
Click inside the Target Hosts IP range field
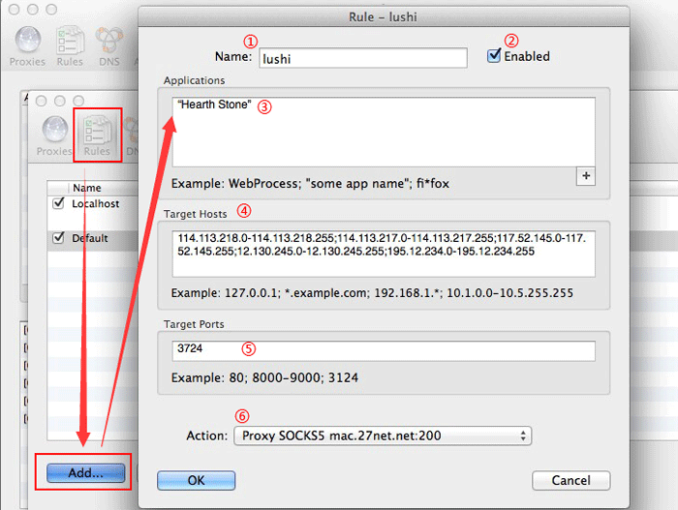(x=383, y=254)
